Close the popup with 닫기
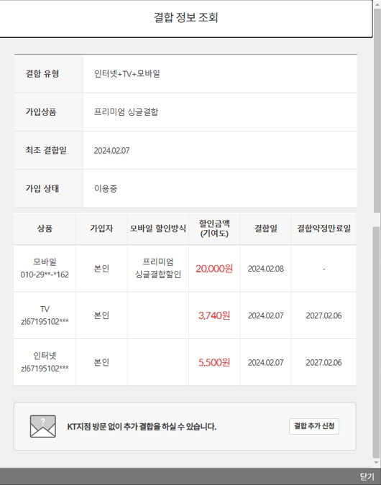 (x=367, y=476)
